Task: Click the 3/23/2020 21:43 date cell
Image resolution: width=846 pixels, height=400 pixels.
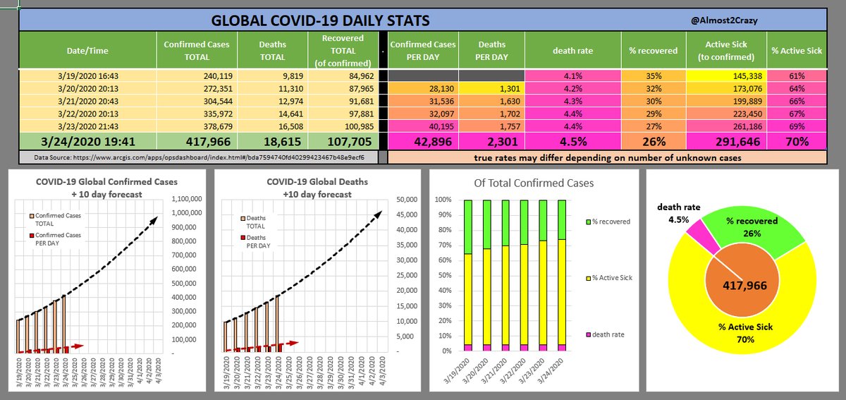Action: point(88,127)
